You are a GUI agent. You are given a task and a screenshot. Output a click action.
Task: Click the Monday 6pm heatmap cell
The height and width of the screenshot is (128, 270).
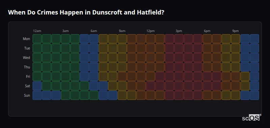click(x=207, y=39)
